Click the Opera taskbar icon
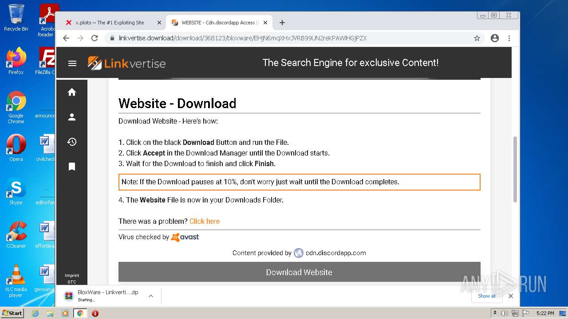Viewport: 568px width, 319px height. point(95,313)
